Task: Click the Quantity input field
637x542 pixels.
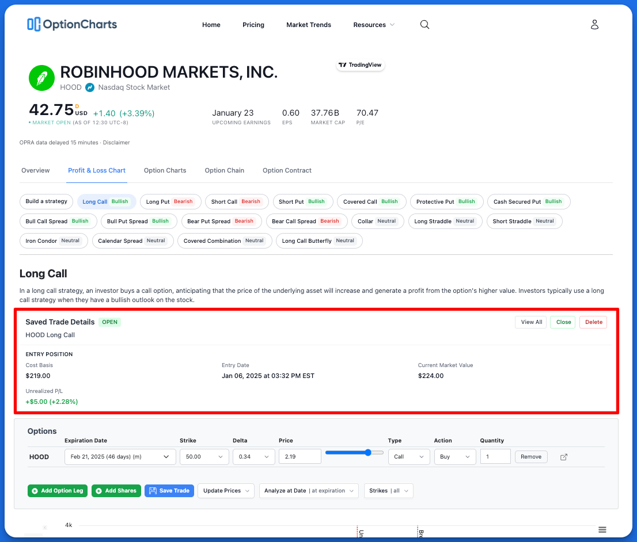Action: (495, 457)
